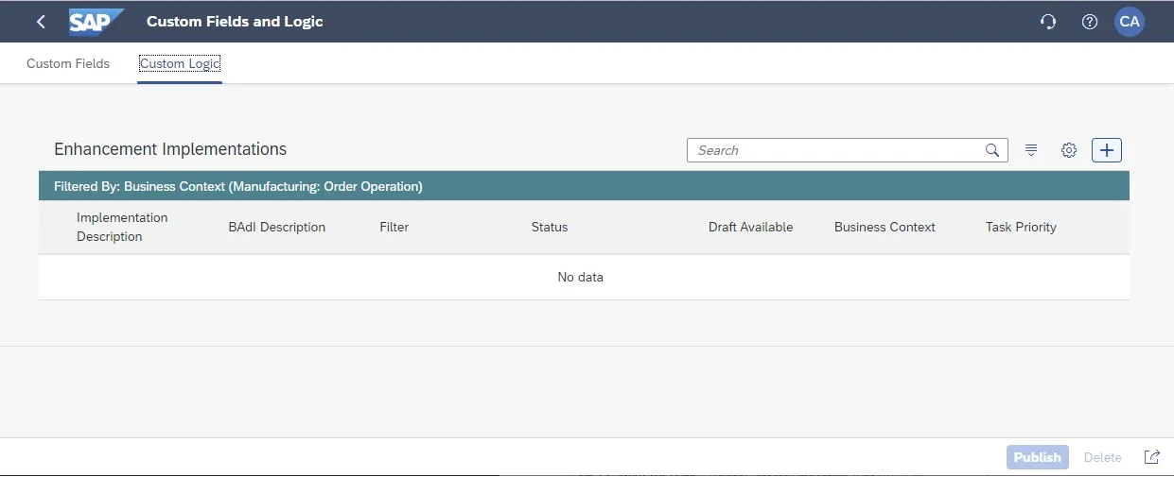Click the Task Priority column header
The image size is (1174, 477).
tap(1021, 227)
